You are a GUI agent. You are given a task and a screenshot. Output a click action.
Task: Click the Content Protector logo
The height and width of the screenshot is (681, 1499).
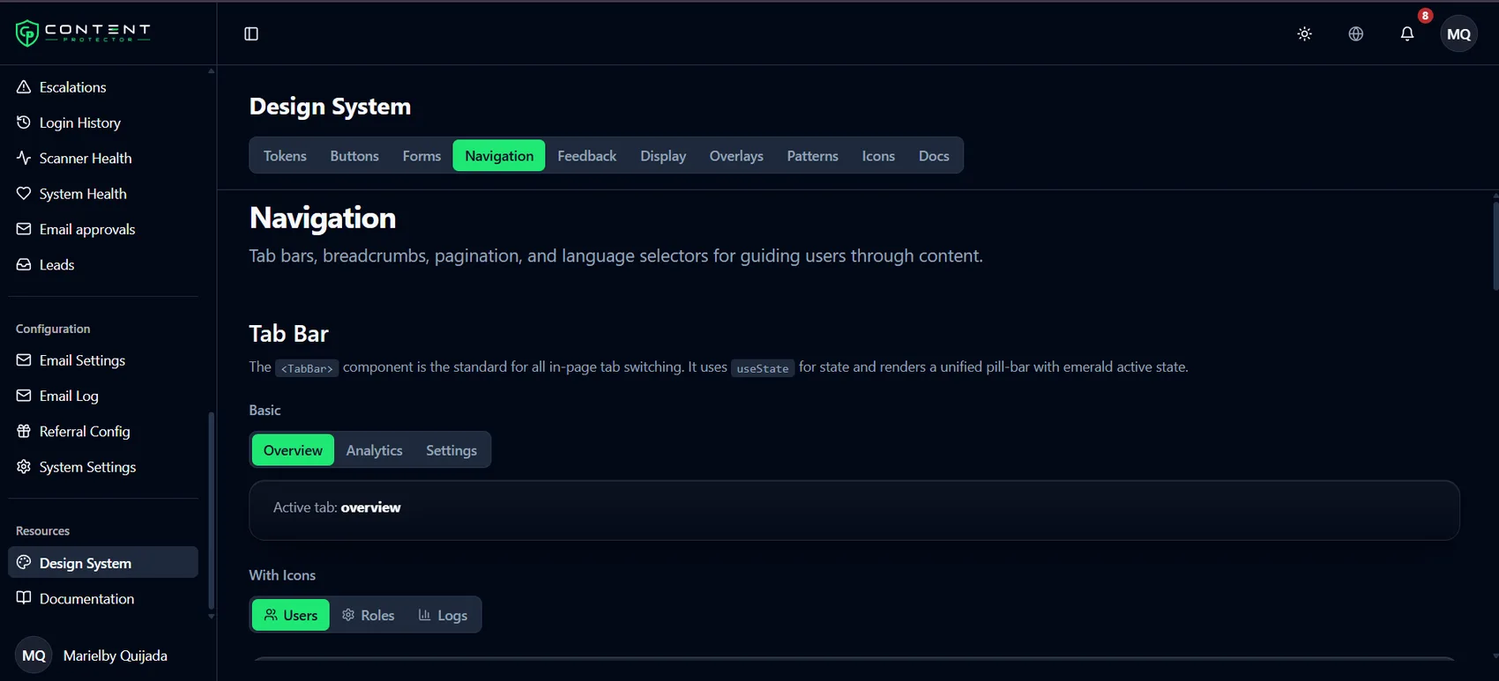(83, 33)
